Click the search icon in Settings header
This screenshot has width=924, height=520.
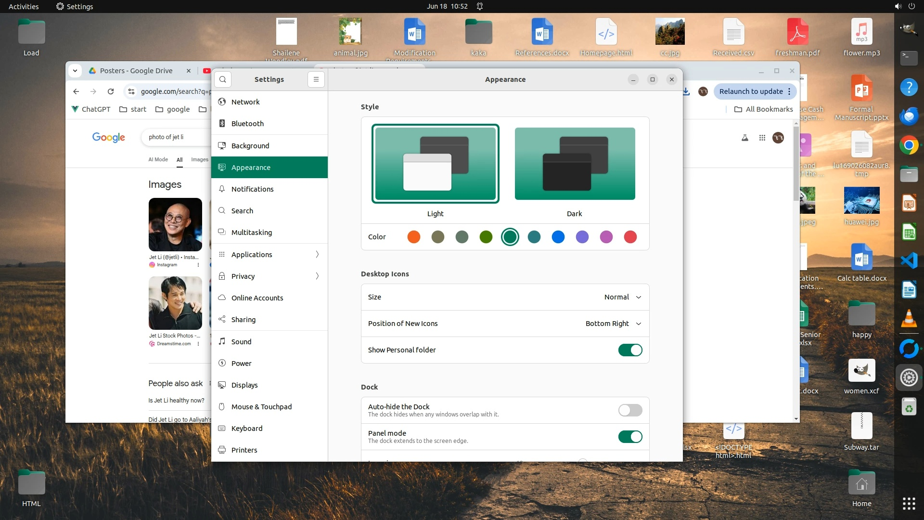223,79
